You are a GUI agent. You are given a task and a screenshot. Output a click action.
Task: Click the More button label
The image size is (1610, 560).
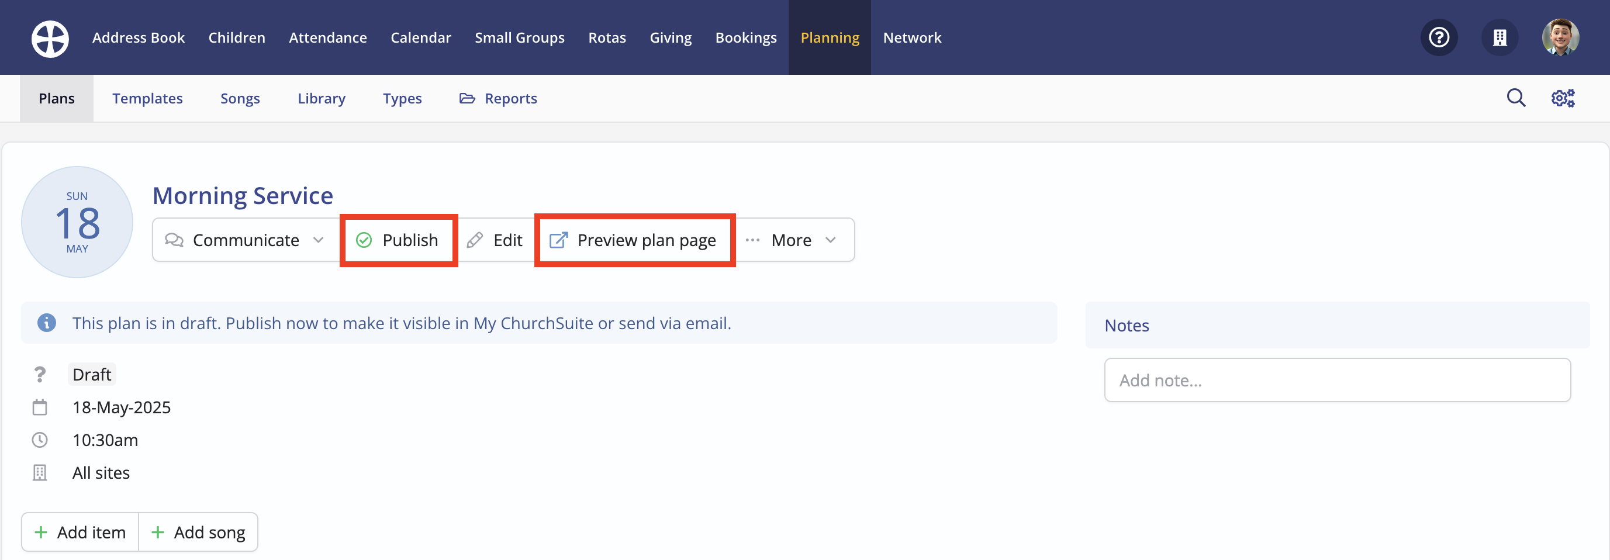(791, 240)
